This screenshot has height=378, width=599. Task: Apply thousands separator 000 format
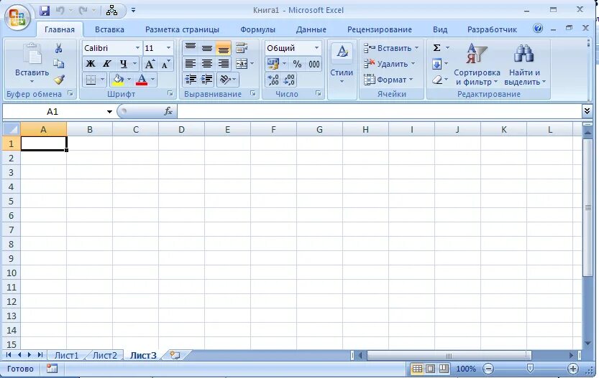(314, 64)
